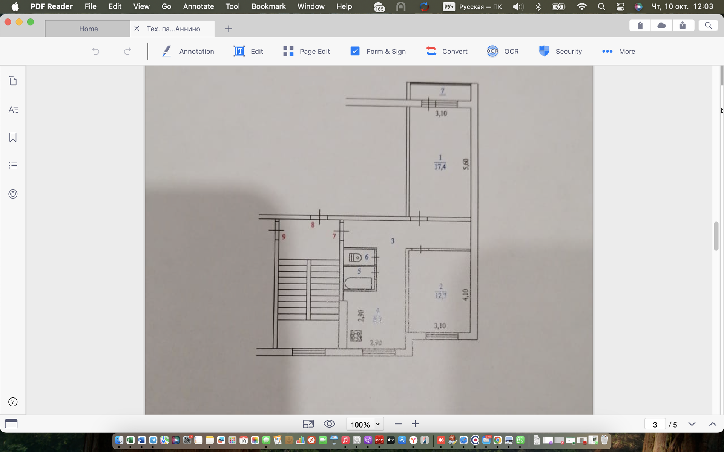This screenshot has width=724, height=452.
Task: Open the bookmark sidebar panel
Action: [x=13, y=137]
